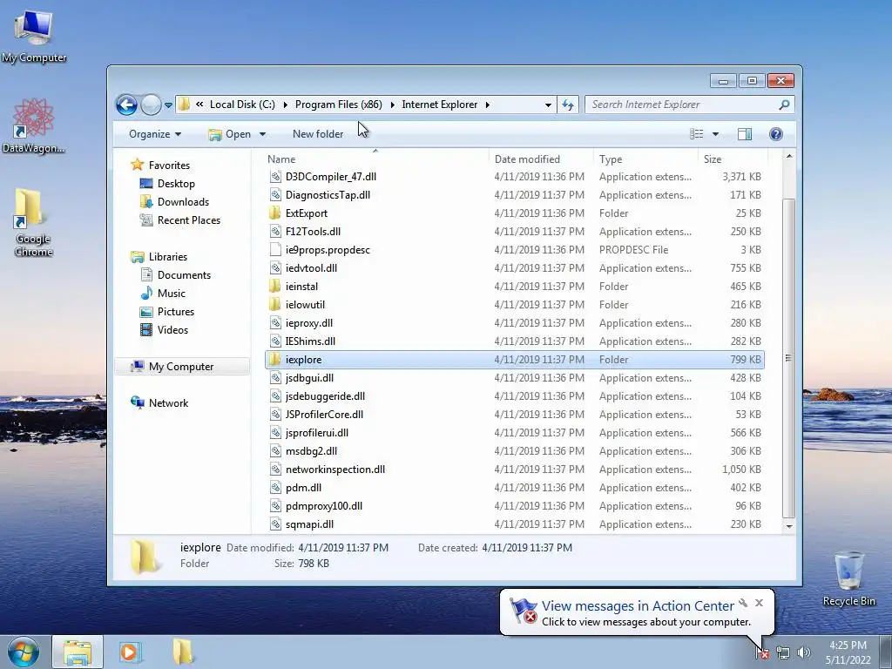Click the Forward navigation arrow button
The height and width of the screenshot is (669, 892).
151,105
